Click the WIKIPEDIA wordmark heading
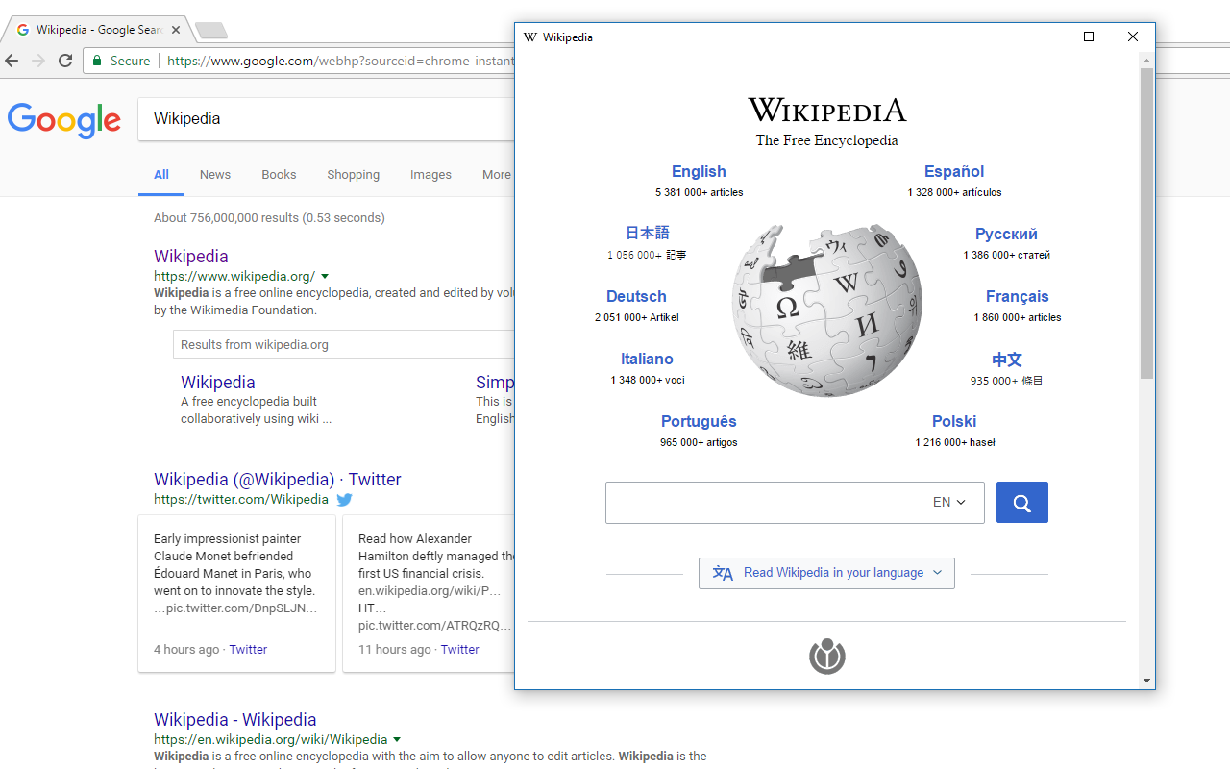This screenshot has height=769, width=1230. pos(826,110)
